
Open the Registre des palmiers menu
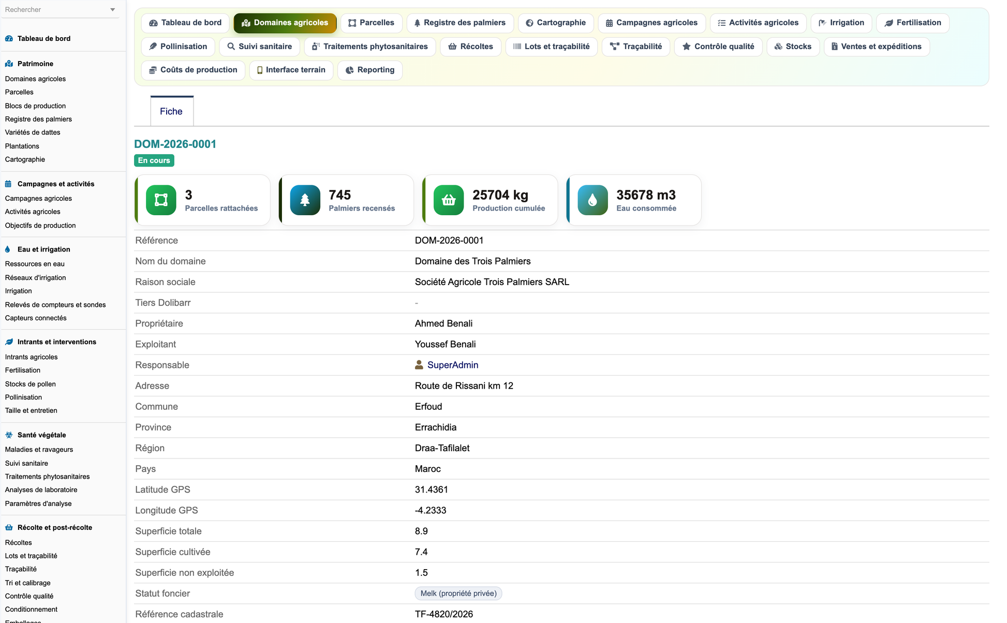pyautogui.click(x=460, y=23)
